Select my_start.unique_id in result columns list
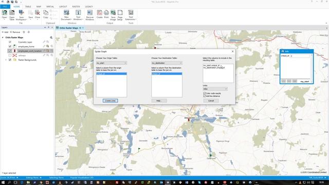Image resolution: width=329 pixels, height=185 pixels. [x=211, y=65]
